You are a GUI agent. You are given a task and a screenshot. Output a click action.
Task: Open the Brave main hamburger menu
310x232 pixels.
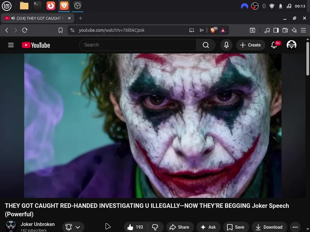tap(304, 30)
